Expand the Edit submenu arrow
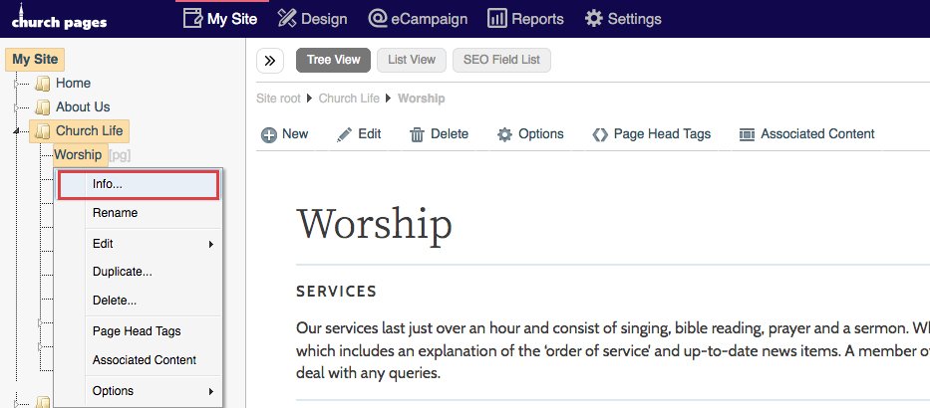 point(211,244)
